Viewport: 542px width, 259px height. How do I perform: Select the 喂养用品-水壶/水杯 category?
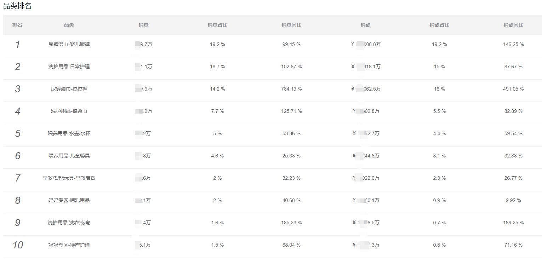(x=69, y=133)
